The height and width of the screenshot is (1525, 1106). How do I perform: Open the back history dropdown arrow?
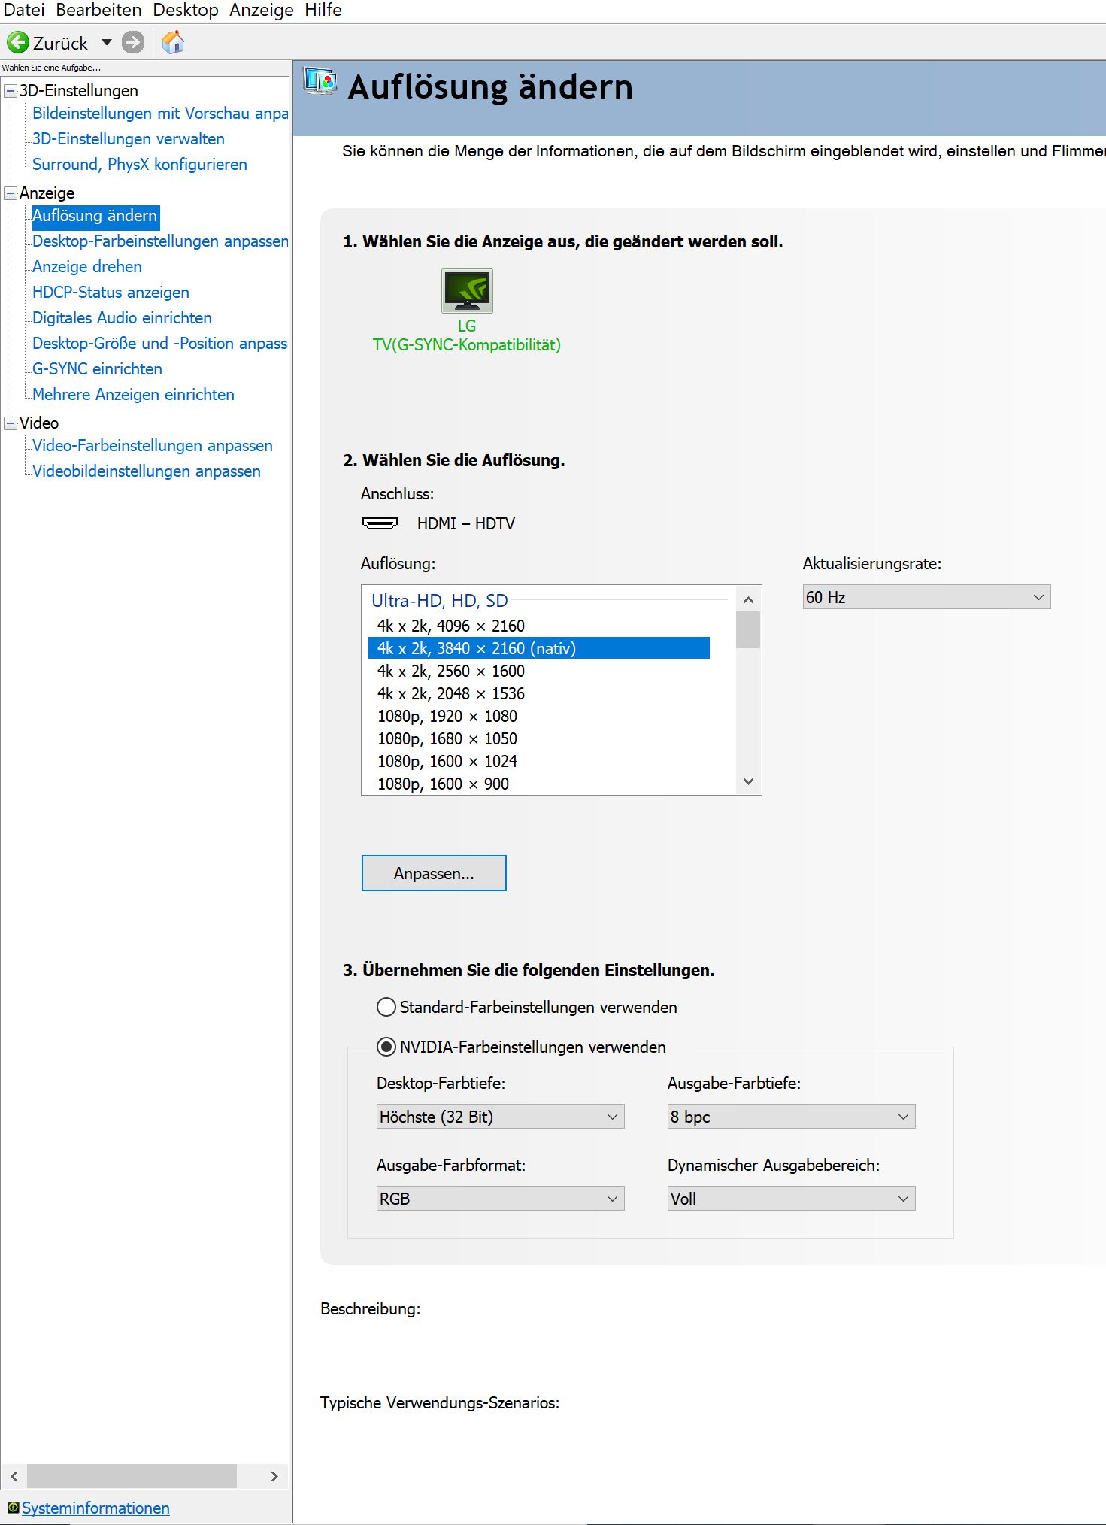(107, 42)
